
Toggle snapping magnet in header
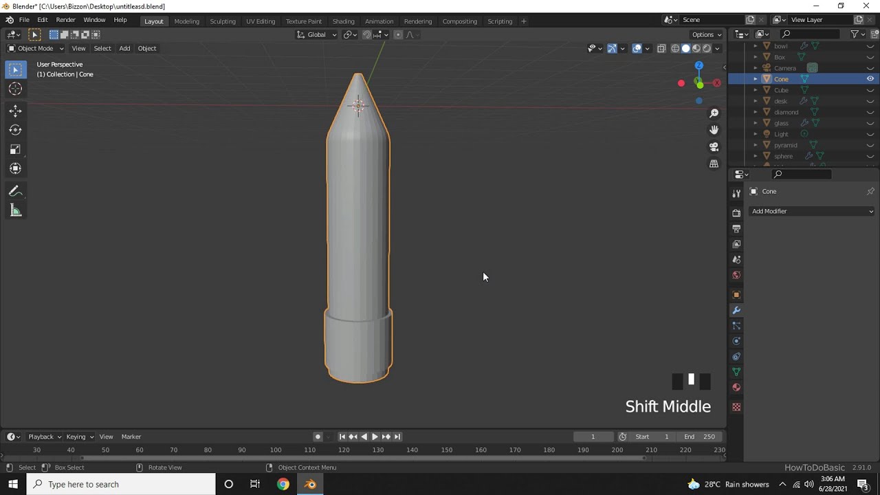tap(366, 34)
